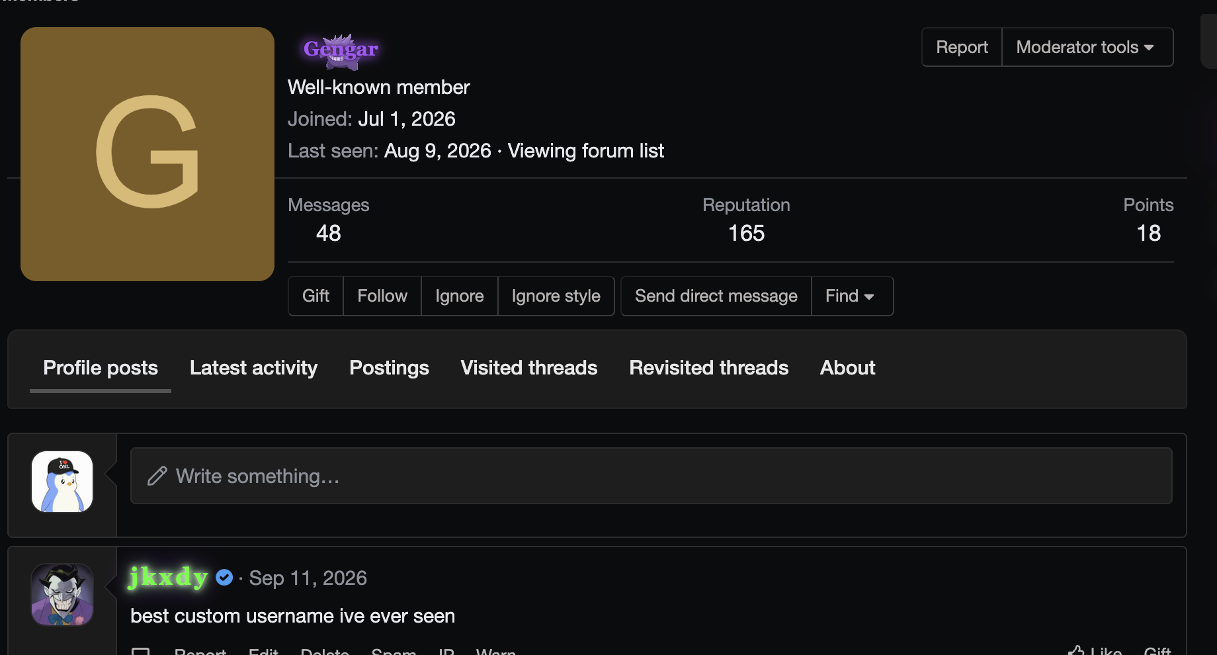Image resolution: width=1217 pixels, height=655 pixels.
Task: Follow this member
Action: click(x=382, y=296)
